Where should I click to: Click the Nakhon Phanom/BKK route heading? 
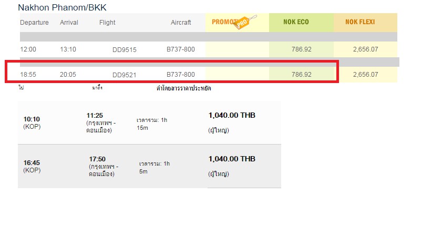[62, 7]
